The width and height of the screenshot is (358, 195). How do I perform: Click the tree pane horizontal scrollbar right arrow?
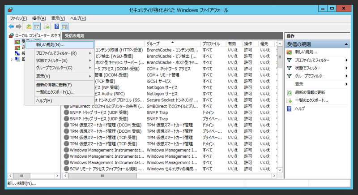click(x=57, y=176)
